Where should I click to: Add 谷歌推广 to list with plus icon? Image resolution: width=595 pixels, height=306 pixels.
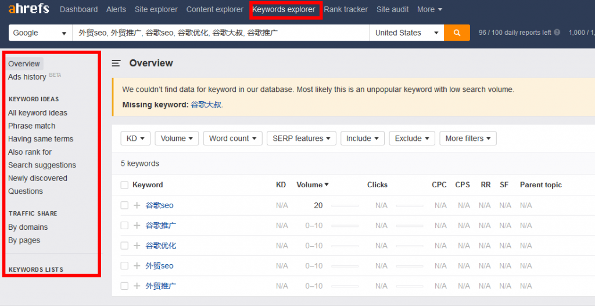137,225
